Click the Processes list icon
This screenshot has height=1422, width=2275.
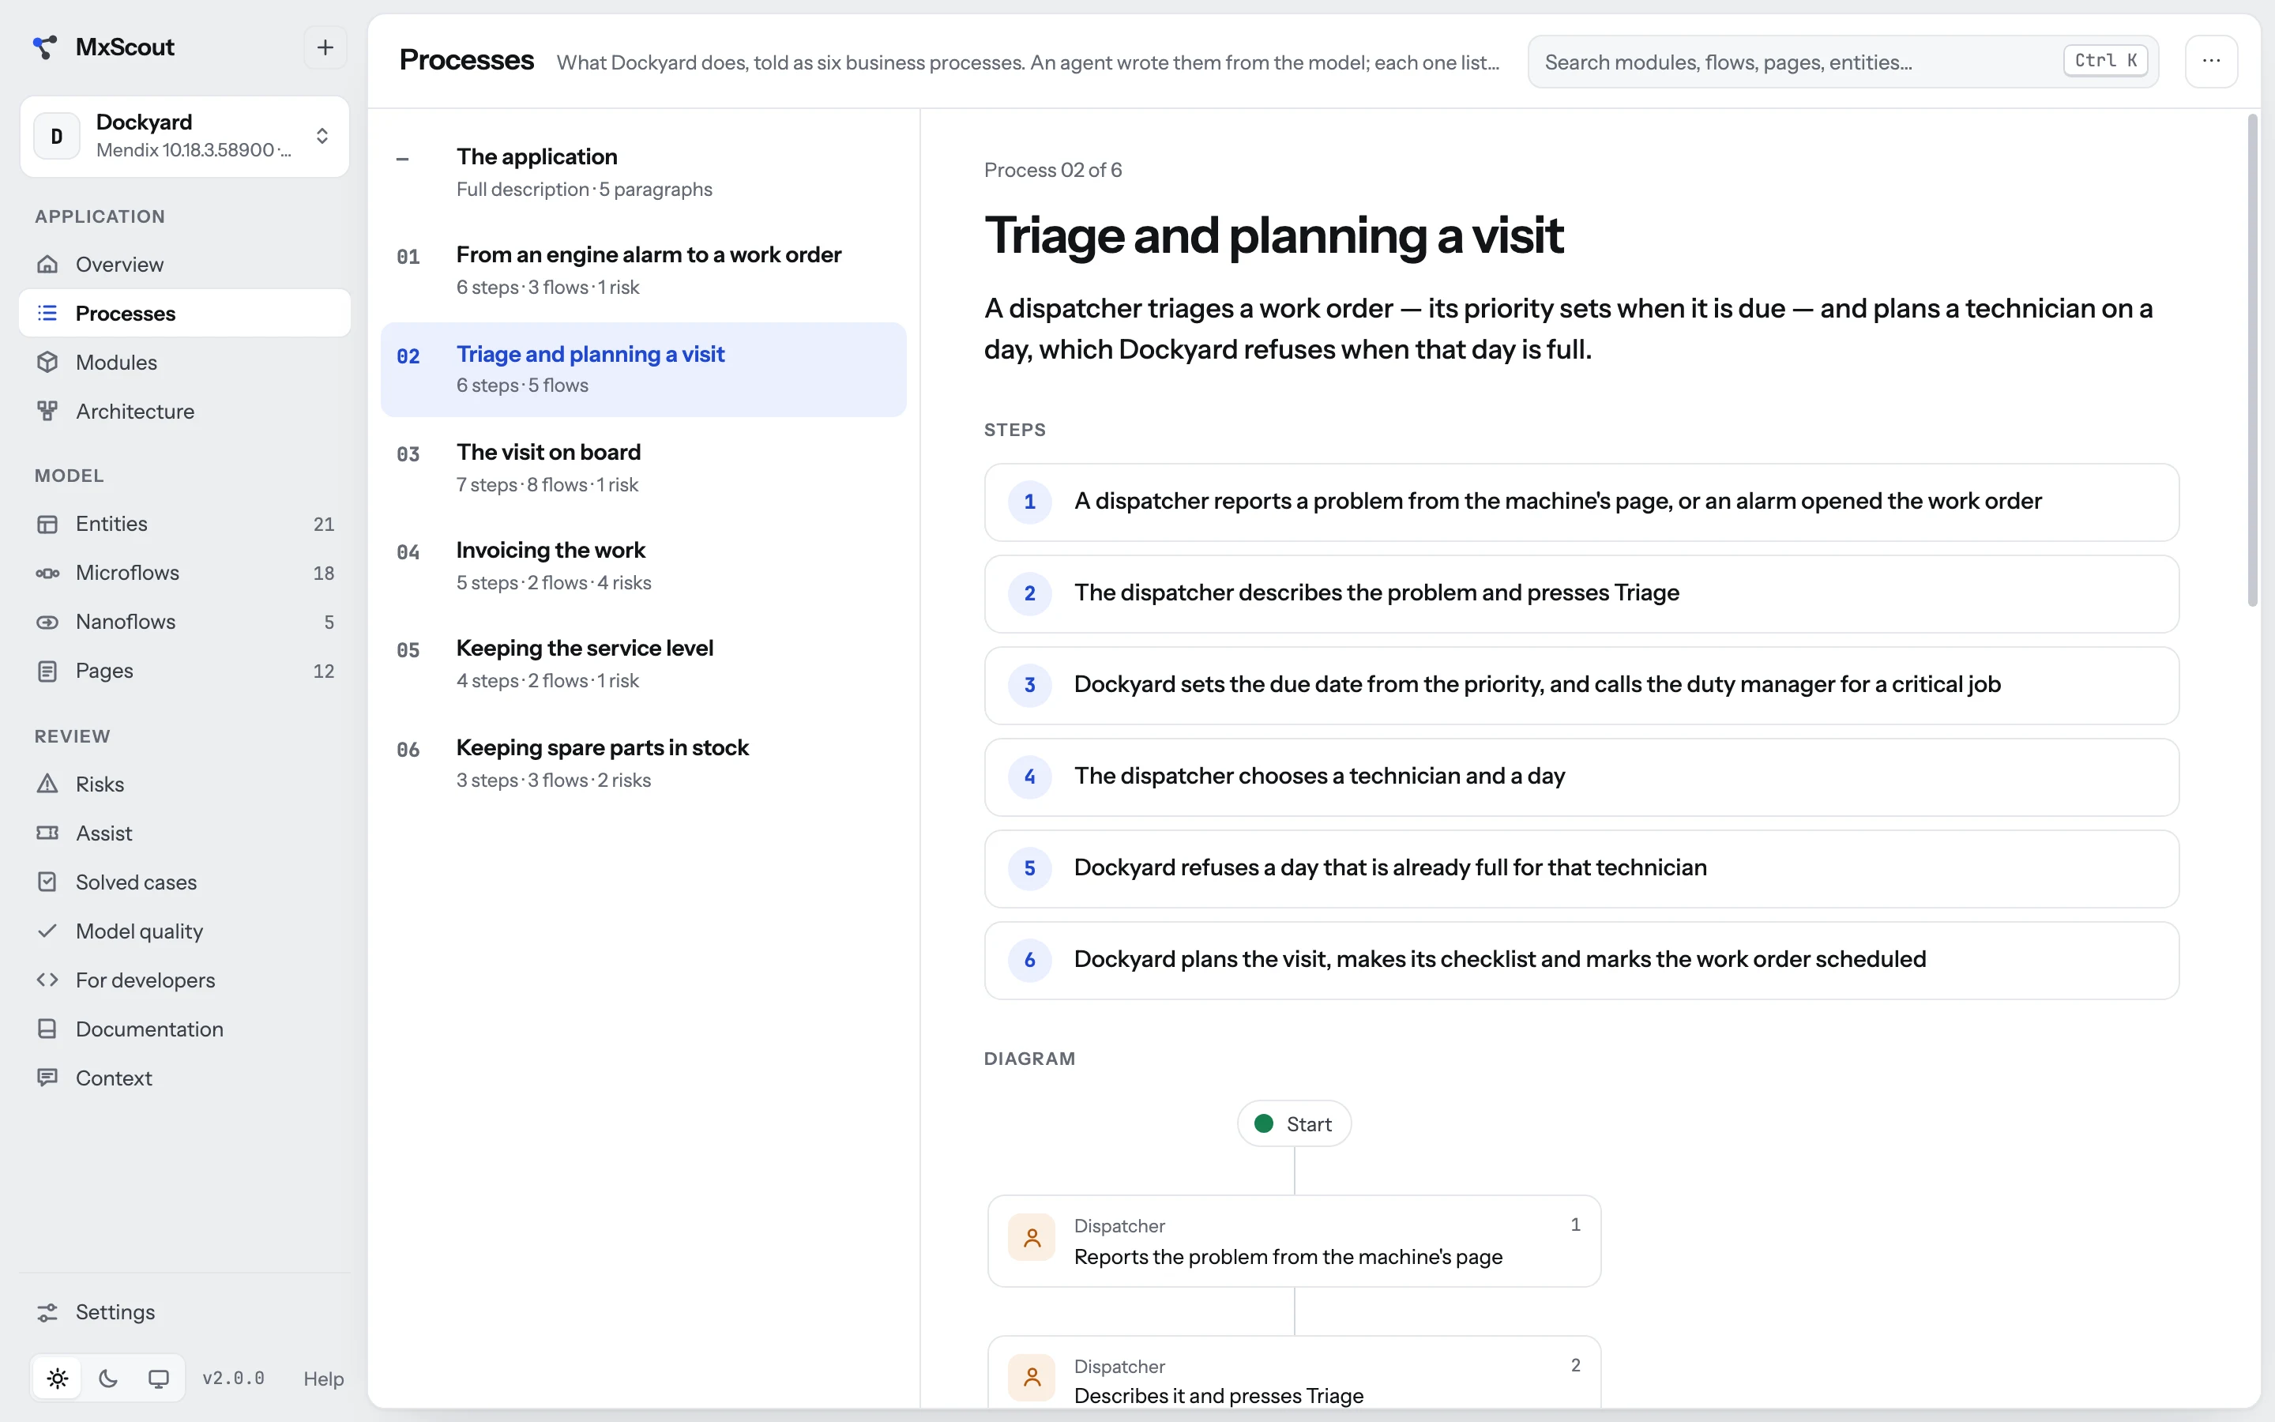(x=47, y=313)
